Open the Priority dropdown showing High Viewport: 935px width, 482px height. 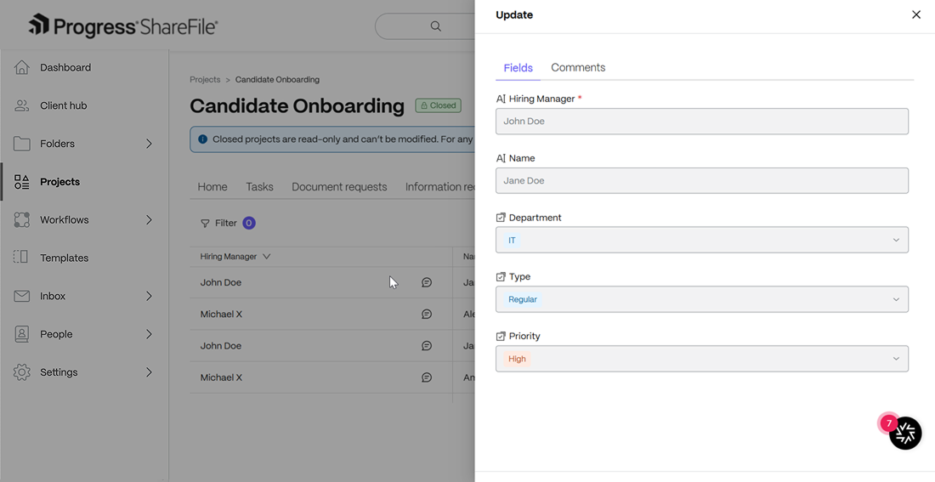[x=702, y=359]
